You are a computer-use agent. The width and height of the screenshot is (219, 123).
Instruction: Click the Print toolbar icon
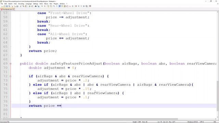(17, 6)
